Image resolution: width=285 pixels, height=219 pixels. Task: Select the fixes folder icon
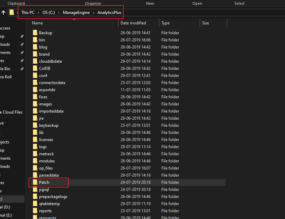coord(35,97)
